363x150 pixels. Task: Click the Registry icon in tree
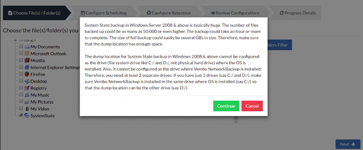point(27,88)
